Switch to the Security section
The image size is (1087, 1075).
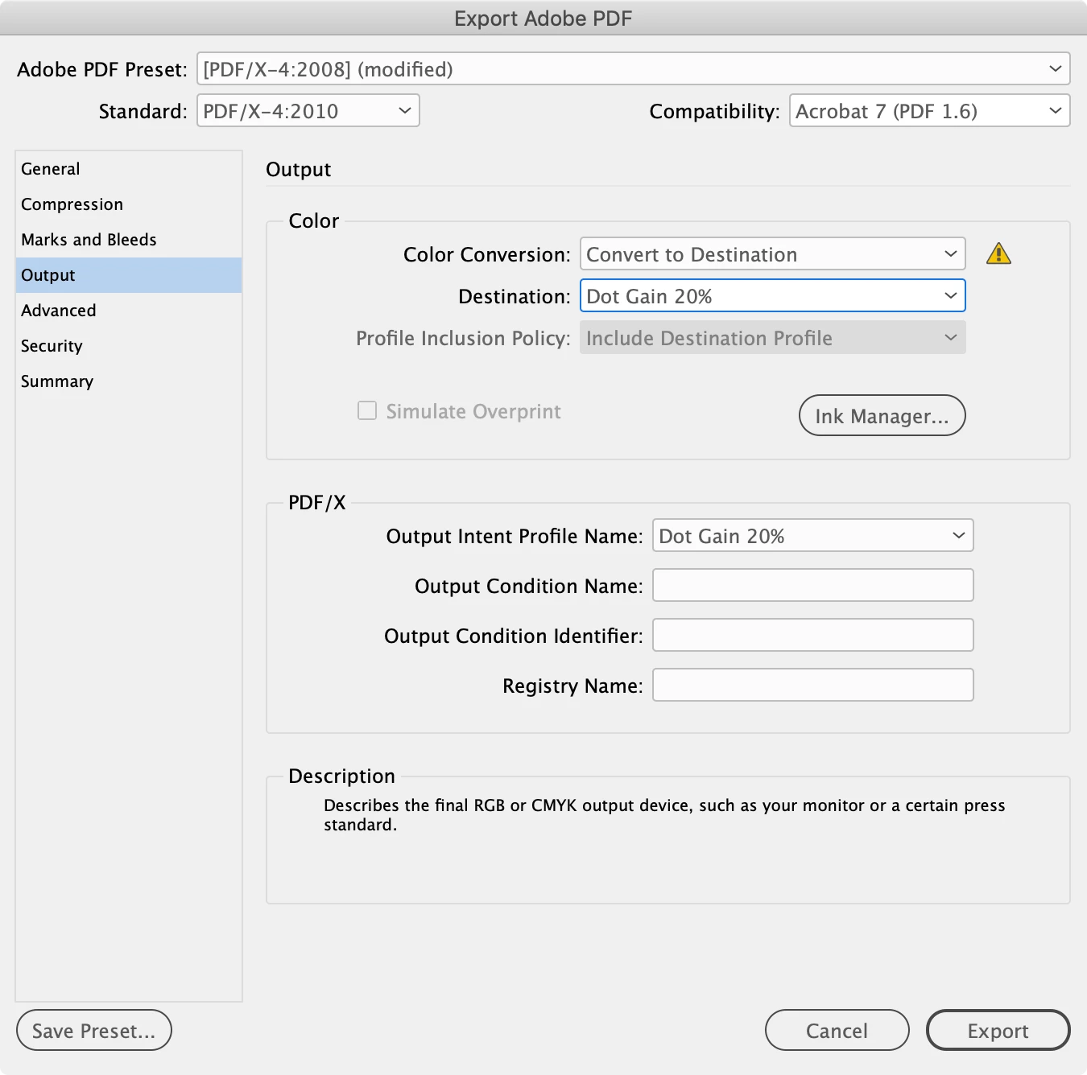[x=129, y=346]
